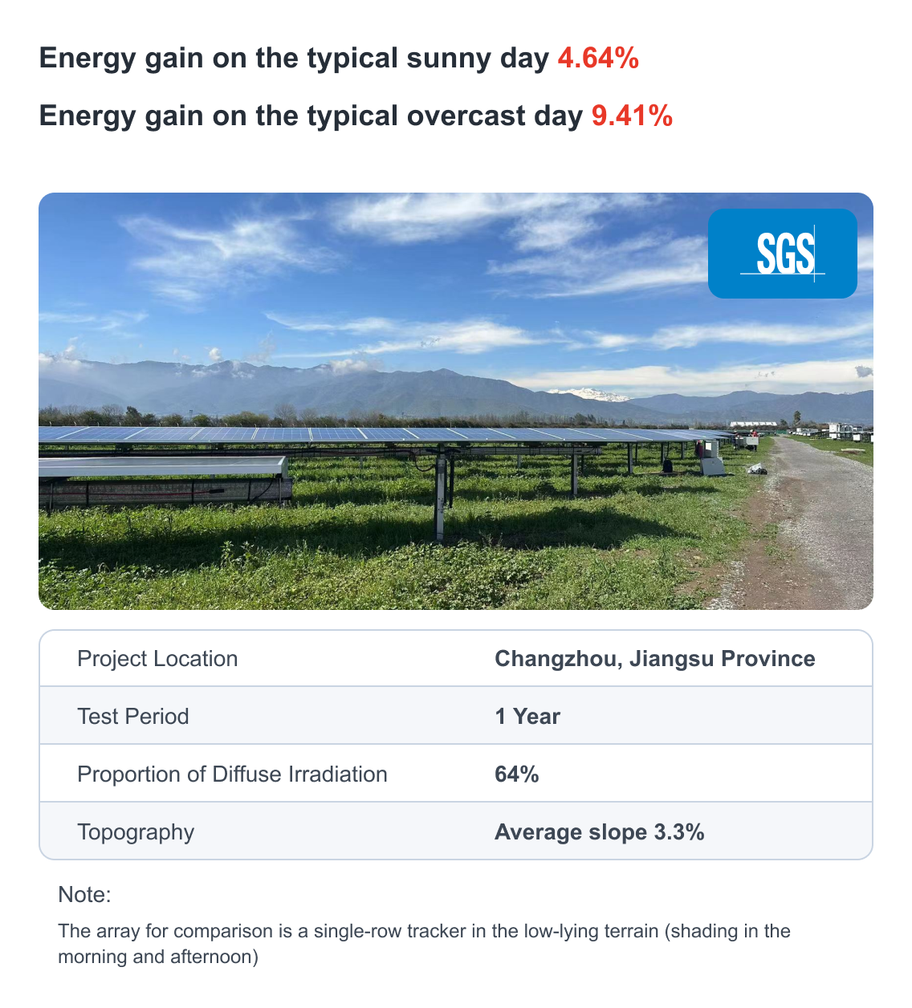
Task: Click the Note heading
Action: (84, 896)
